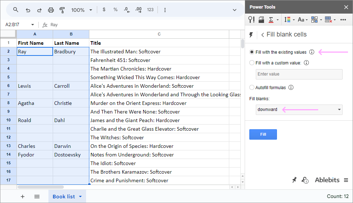Click the Power Tools dedupe and compare icon

(x=261, y=20)
